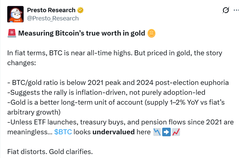This screenshot has width=239, height=158.
Task: Click the chart decreasing emoji
Action: tap(157, 132)
